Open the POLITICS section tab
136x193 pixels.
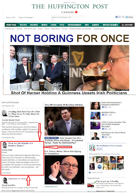click(23, 25)
